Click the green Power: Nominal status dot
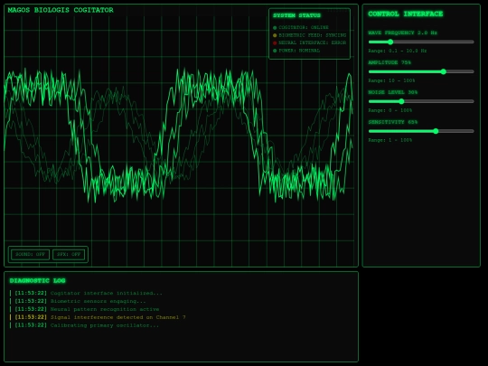The image size is (488, 366). (275, 51)
